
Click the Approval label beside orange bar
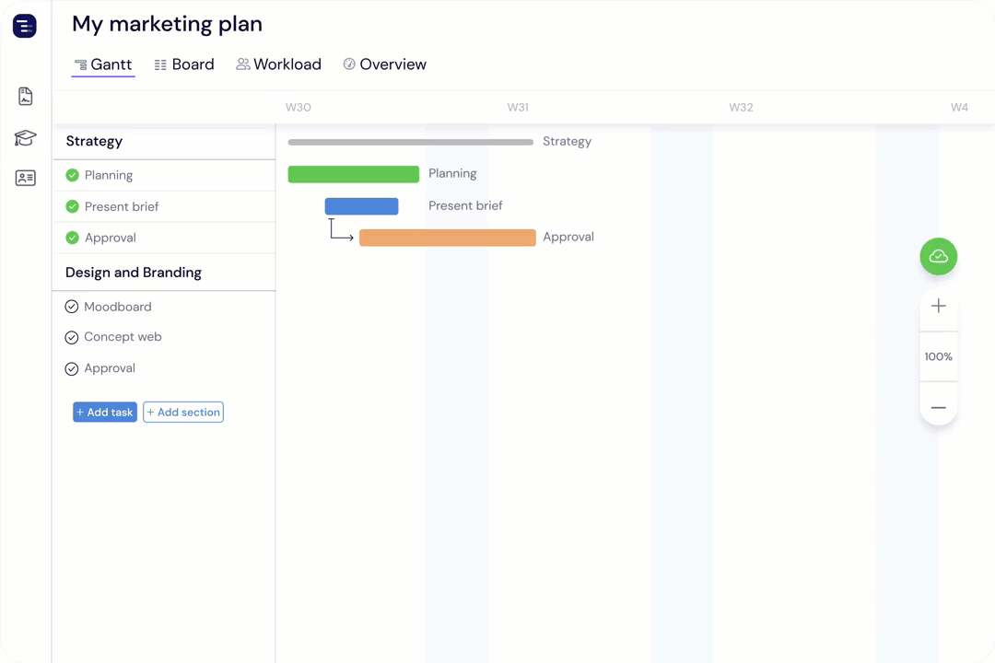(x=568, y=237)
